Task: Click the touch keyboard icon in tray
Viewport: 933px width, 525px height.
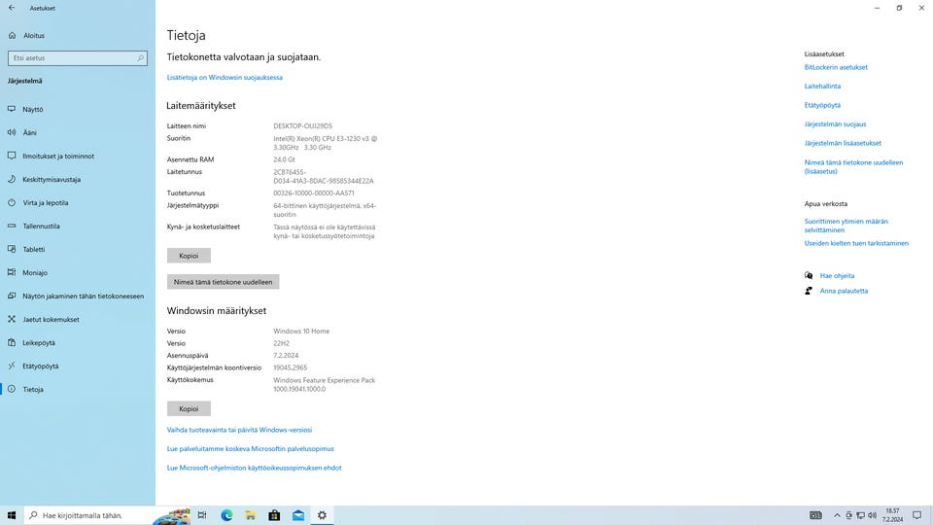Action: pyautogui.click(x=815, y=515)
